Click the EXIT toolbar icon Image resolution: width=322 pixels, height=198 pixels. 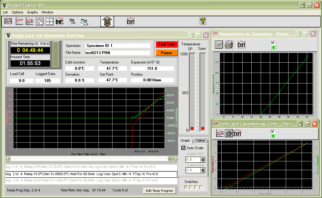(x=130, y=21)
